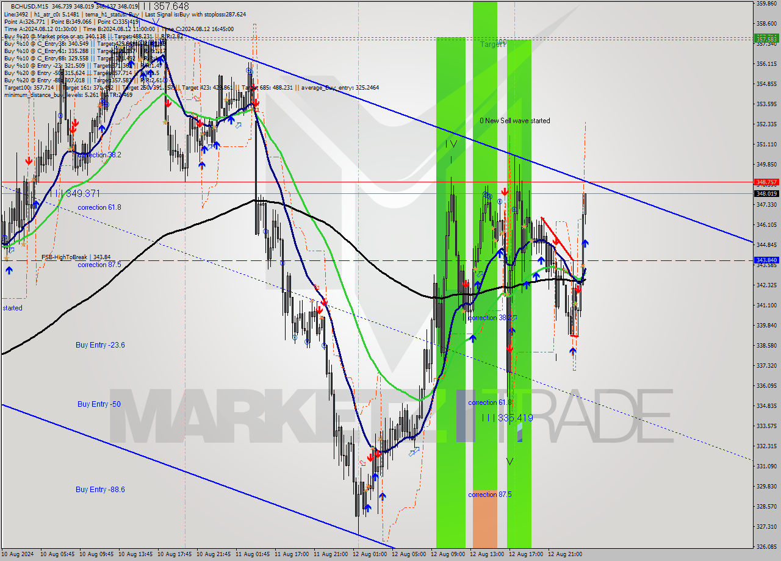Click the 334.835 price axis value
Image resolution: width=781 pixels, height=561 pixels.
[766, 406]
